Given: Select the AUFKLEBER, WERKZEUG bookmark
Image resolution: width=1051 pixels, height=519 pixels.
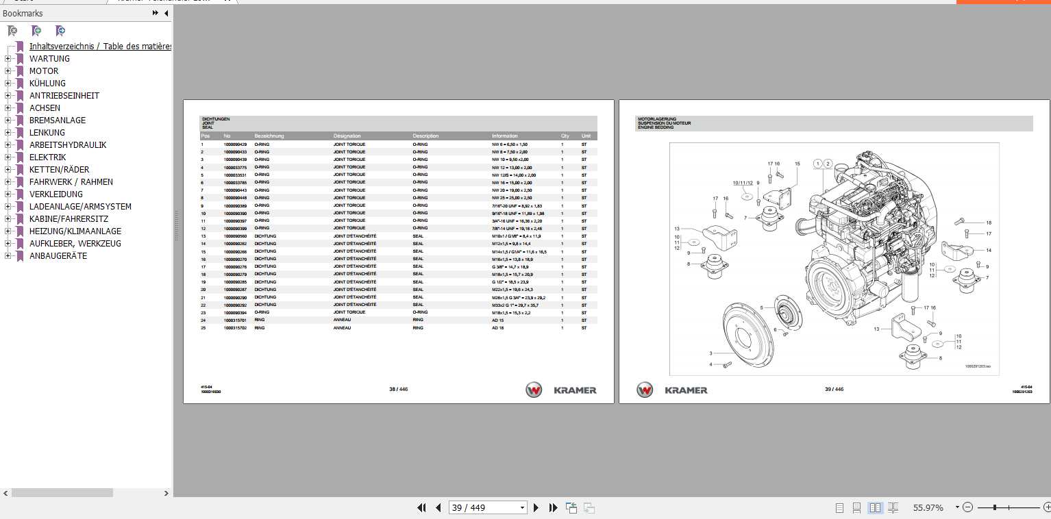Looking at the screenshot, I should coord(75,244).
